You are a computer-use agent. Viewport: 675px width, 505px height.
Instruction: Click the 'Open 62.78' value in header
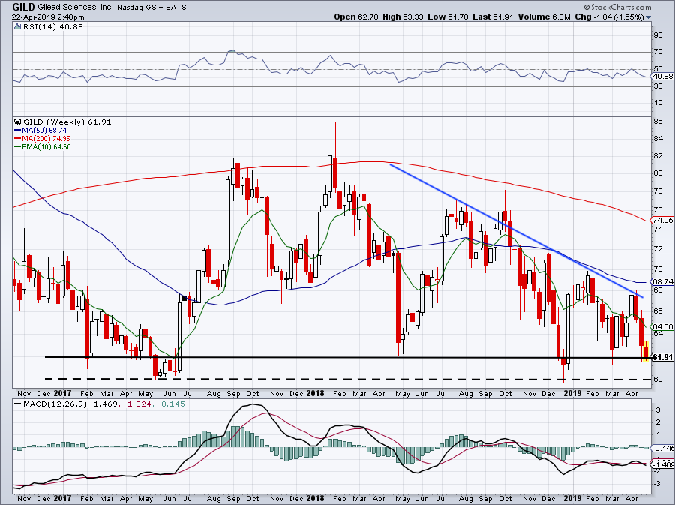pos(356,17)
